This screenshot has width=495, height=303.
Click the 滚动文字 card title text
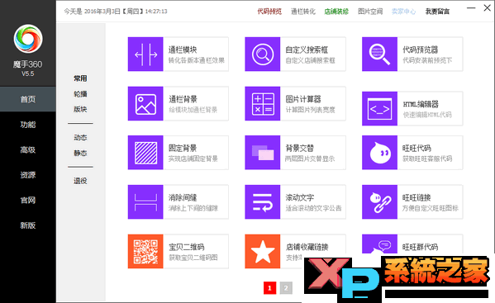pos(300,197)
